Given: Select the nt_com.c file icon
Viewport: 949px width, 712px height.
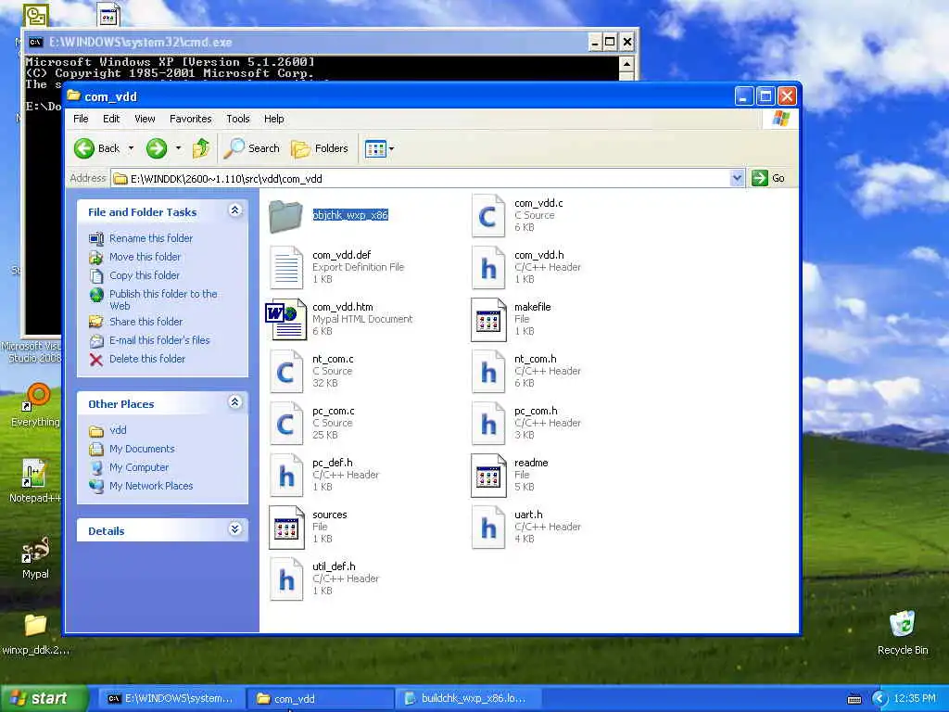Looking at the screenshot, I should click(285, 372).
